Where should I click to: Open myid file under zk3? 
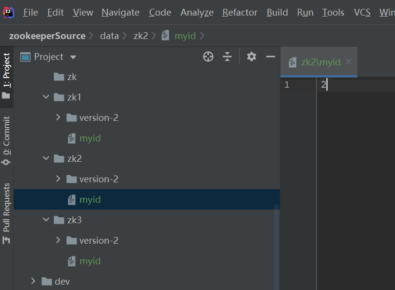click(x=90, y=261)
